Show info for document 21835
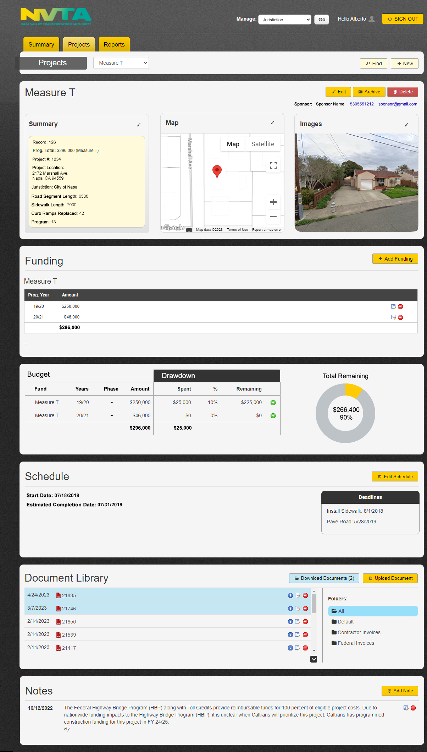This screenshot has height=752, width=427. click(x=290, y=595)
